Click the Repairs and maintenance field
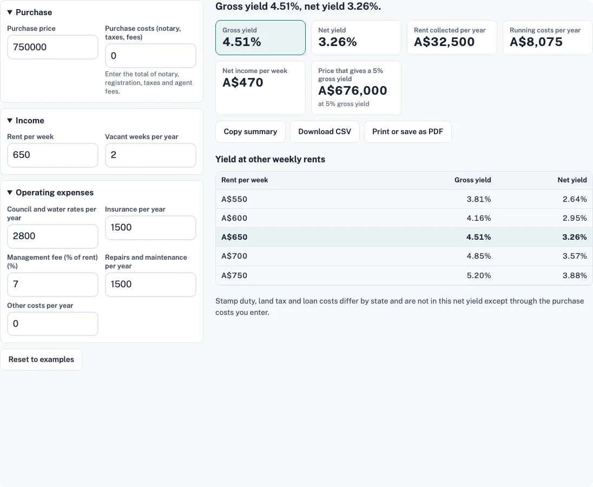 [x=150, y=284]
